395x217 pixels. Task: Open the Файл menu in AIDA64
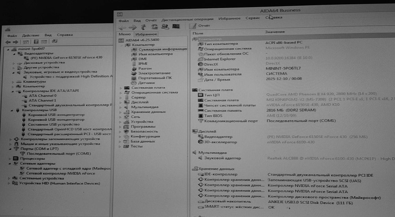click(x=123, y=21)
